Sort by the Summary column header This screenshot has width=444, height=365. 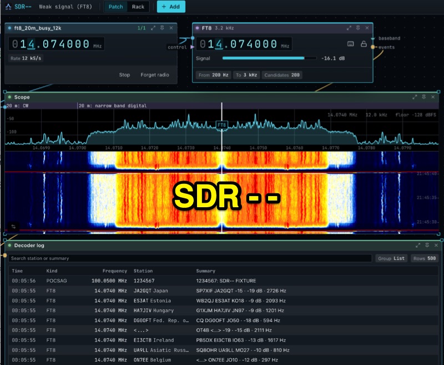tap(206, 271)
